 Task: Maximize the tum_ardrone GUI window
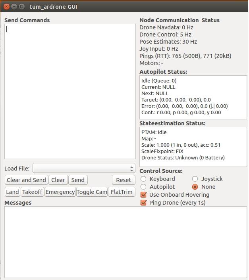tap(21, 6)
